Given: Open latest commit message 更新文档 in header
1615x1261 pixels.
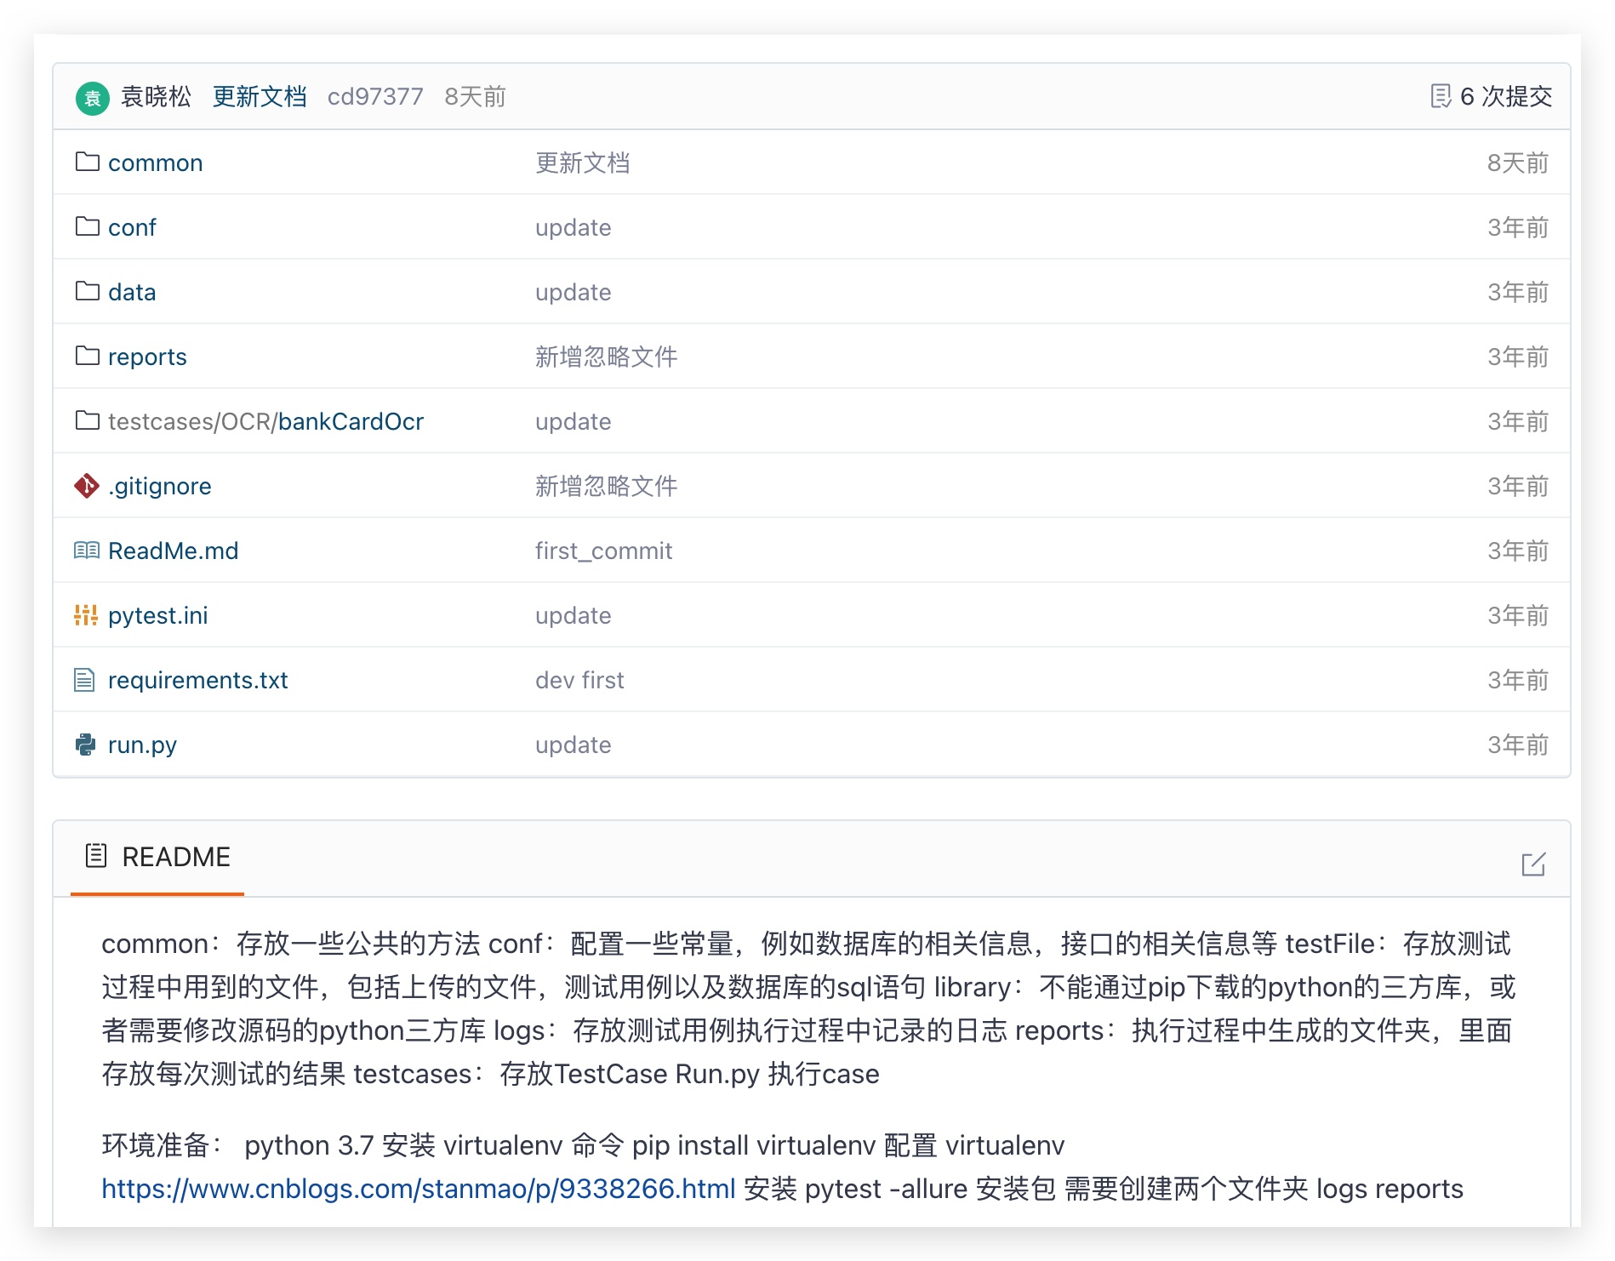Looking at the screenshot, I should tap(260, 96).
